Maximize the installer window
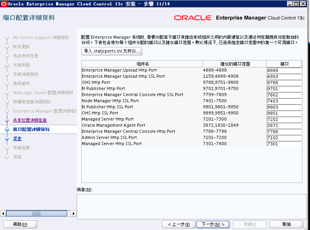The image size is (310, 230). [x=296, y=3]
